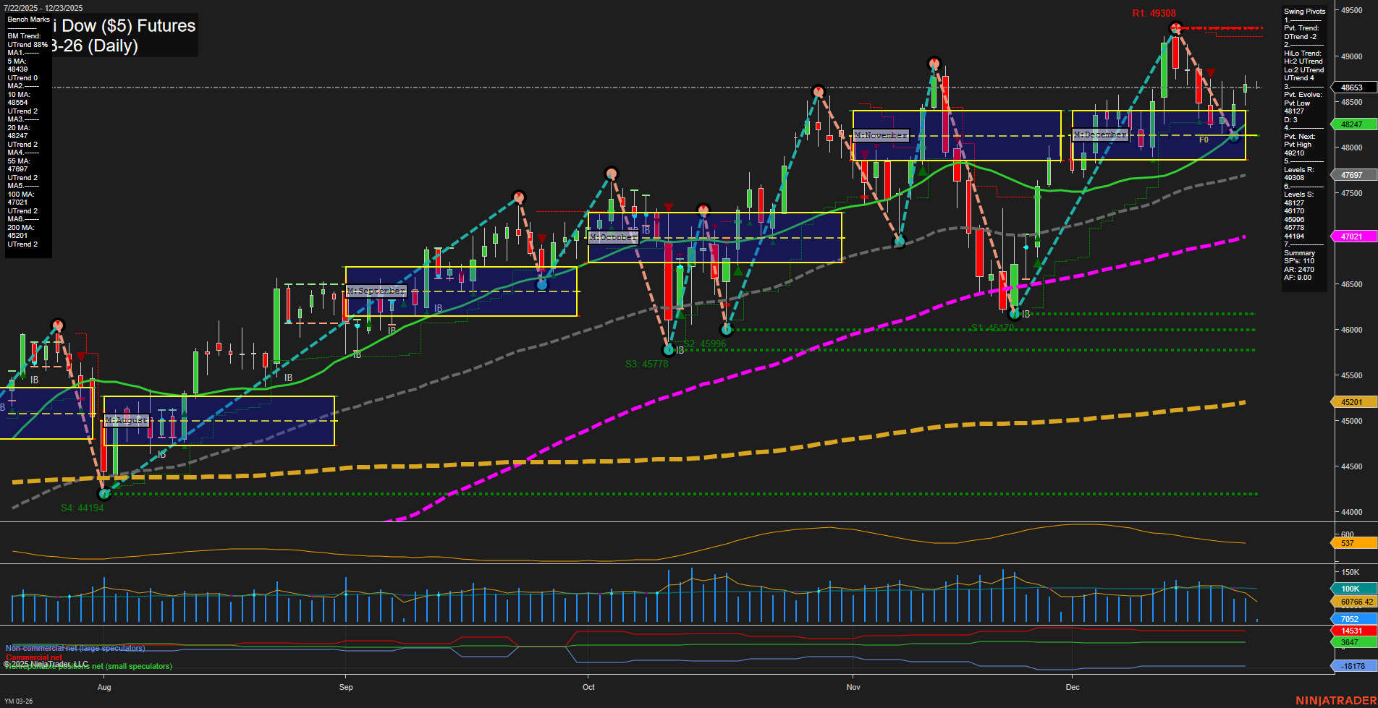Click the red reversal triangle near the December high
1378x708 pixels.
1210,74
